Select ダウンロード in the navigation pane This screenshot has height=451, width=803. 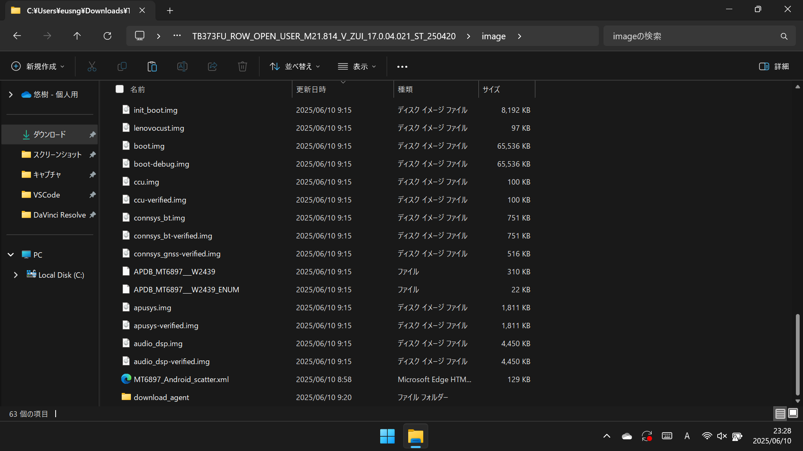point(49,134)
